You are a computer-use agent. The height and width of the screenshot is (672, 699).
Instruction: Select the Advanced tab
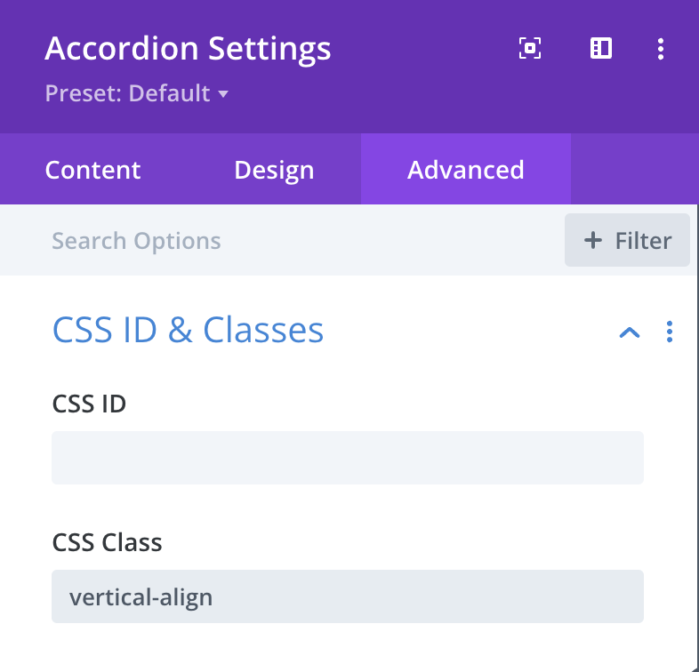click(466, 169)
